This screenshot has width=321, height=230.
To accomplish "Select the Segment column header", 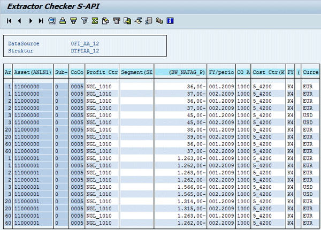I will 137,72.
